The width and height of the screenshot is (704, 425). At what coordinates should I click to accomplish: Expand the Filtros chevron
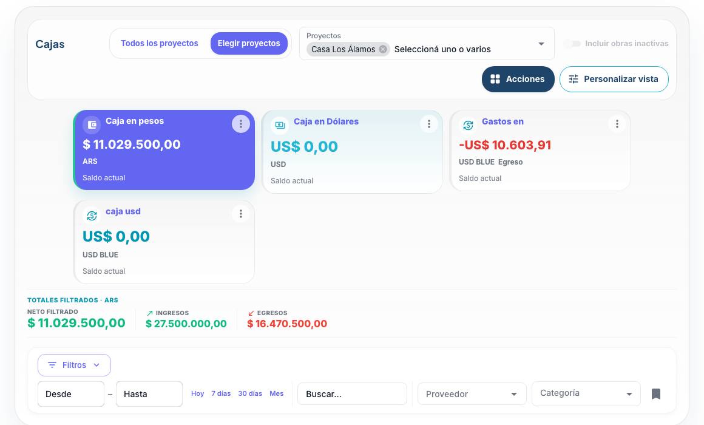pos(96,365)
